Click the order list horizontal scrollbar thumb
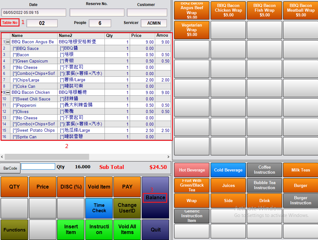Screen dimensions: 318x240 (x=47, y=157)
